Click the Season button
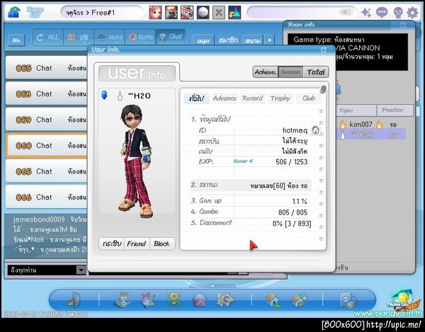 (x=290, y=72)
